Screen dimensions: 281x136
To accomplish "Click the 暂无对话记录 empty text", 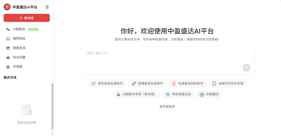I will tap(27, 122).
